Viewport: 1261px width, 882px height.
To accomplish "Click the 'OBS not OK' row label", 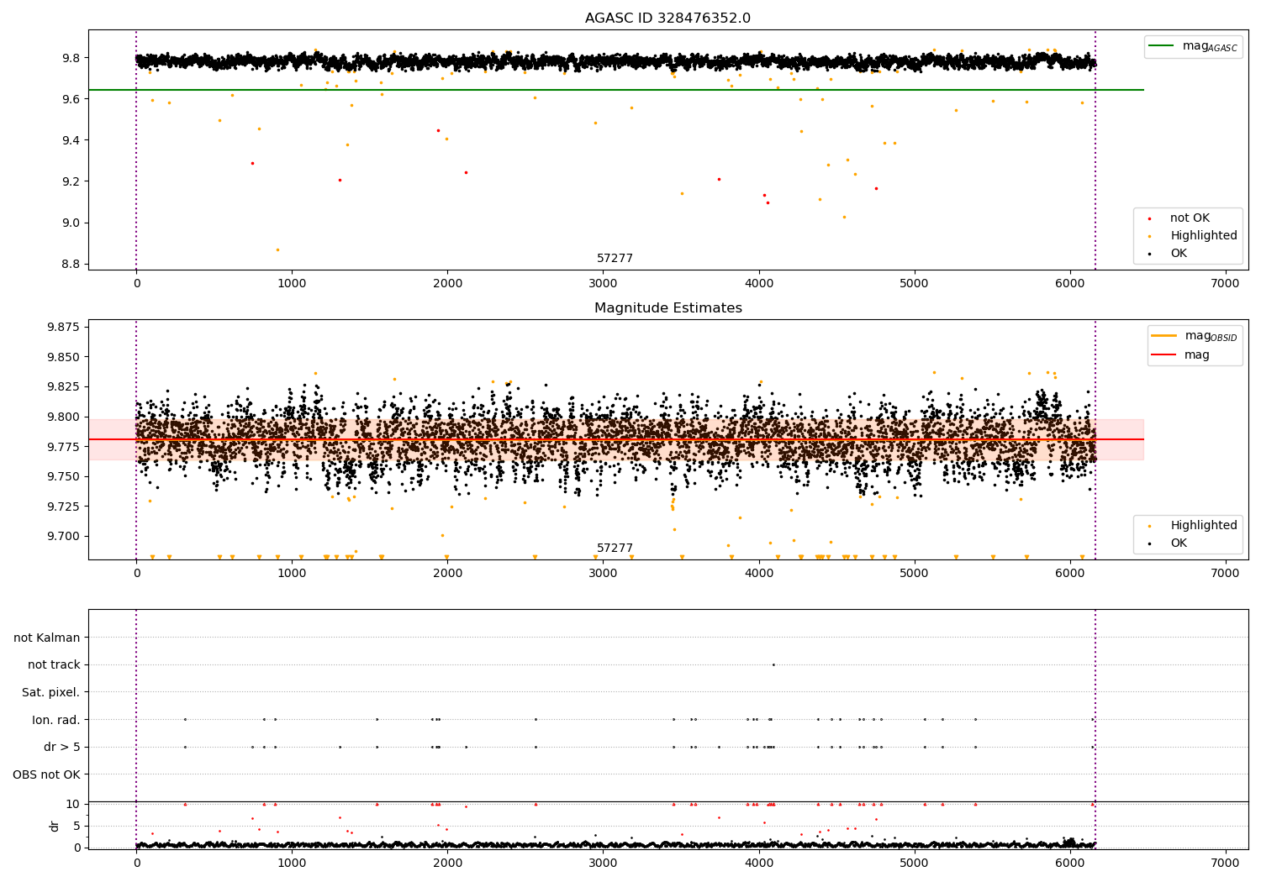I will (x=46, y=774).
